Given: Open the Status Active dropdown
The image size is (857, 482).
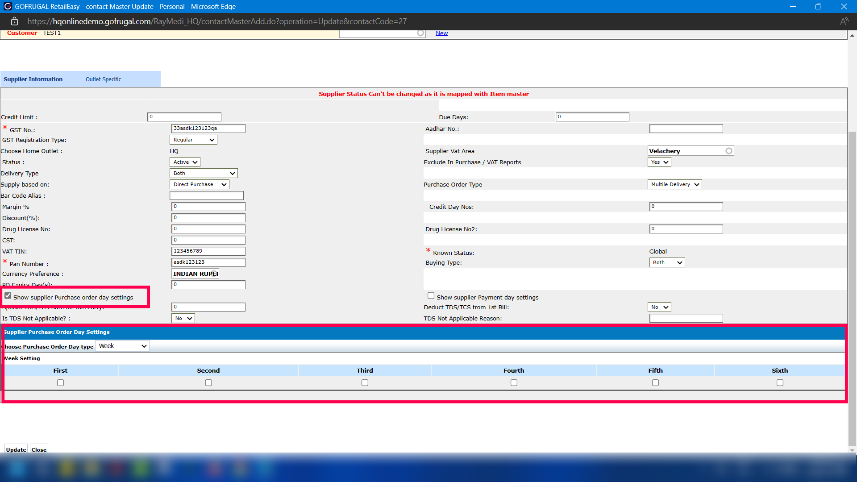Looking at the screenshot, I should tap(185, 162).
